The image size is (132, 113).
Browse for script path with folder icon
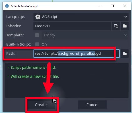pos(124,54)
